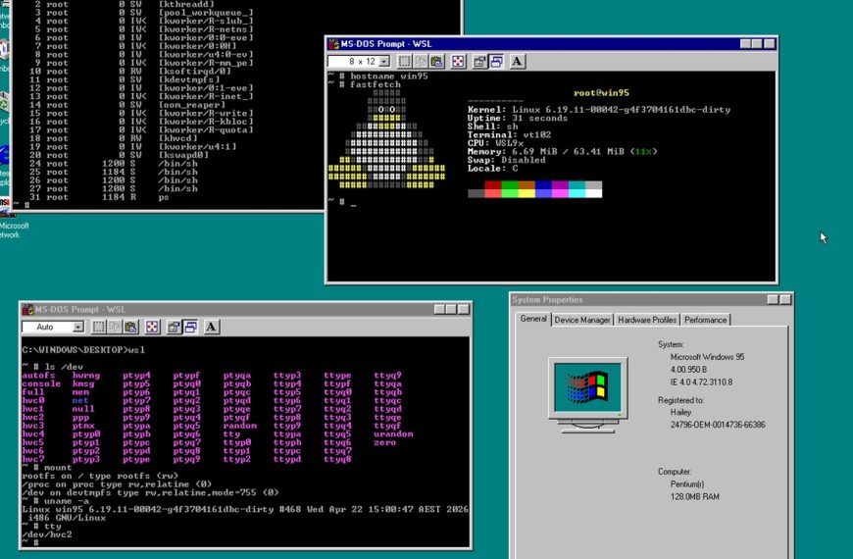Screen dimensions: 853x559
Task: Click product ID 24796-OEM-0014736-66386
Action: [718, 425]
